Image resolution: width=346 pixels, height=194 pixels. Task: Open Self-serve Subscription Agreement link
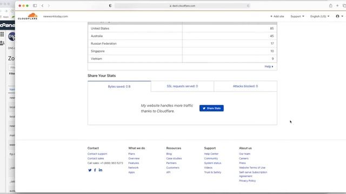(x=253, y=174)
